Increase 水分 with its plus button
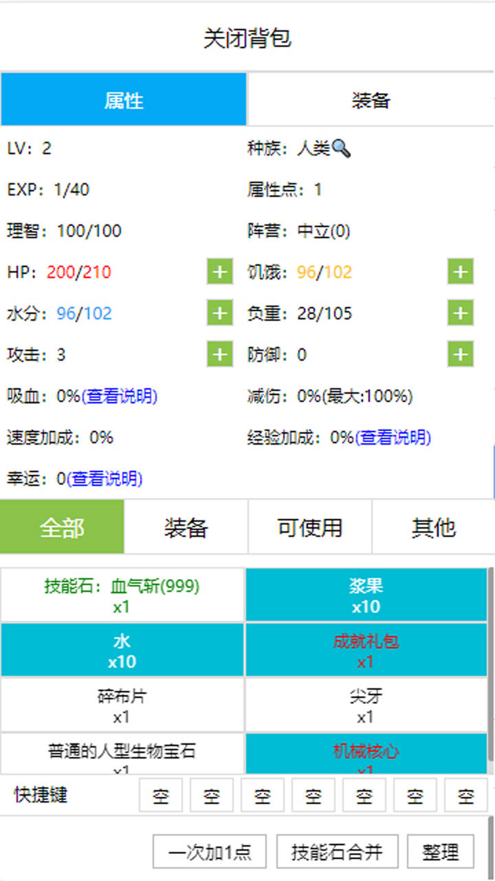495x881 pixels. point(219,313)
